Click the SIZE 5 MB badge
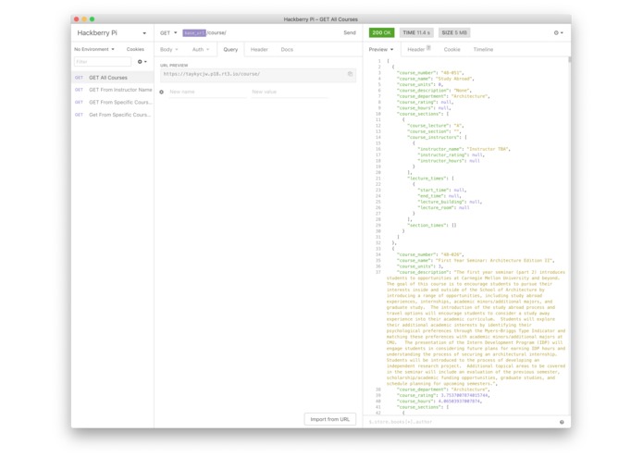Viewport: 643px width, 457px height. coord(454,32)
